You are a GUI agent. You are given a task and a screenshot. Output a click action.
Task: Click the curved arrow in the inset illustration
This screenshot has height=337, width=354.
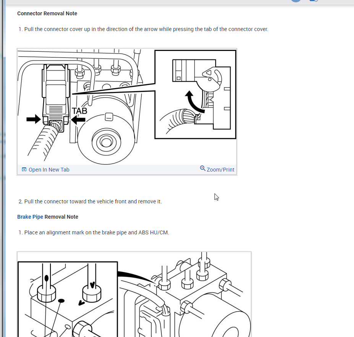(194, 101)
